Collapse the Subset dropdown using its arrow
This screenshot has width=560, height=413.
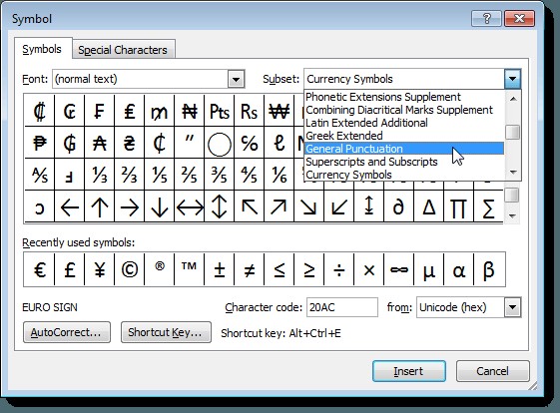coord(512,79)
